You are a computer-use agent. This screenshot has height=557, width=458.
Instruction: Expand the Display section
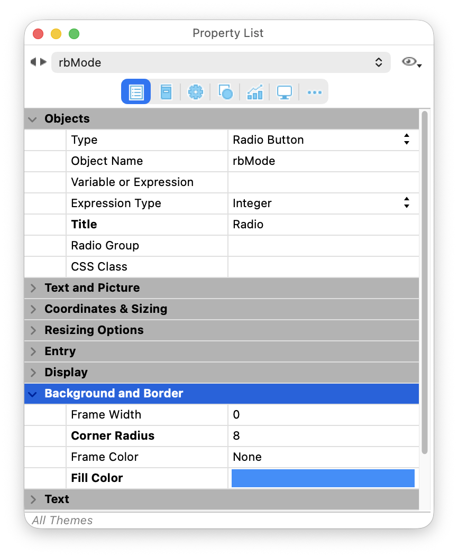click(x=33, y=373)
